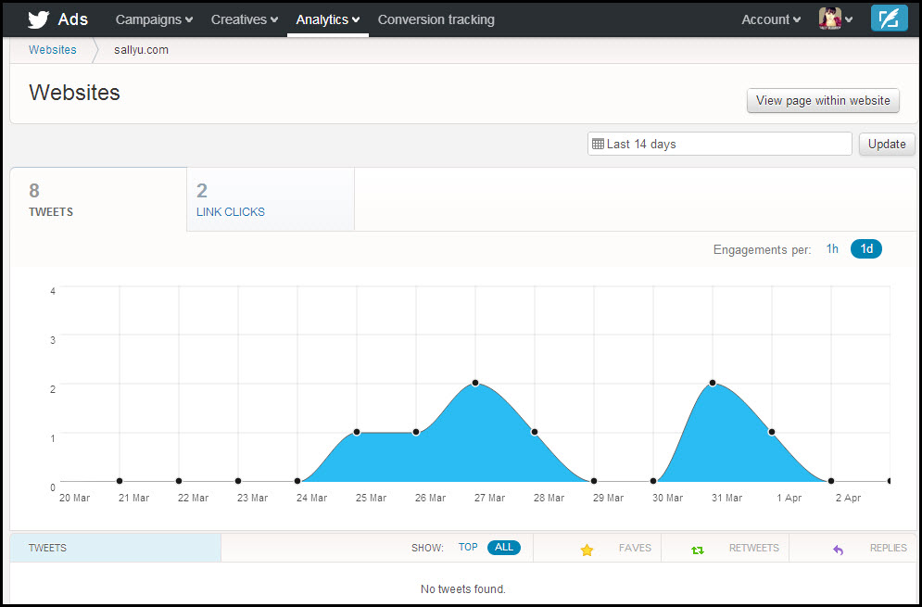Click the 27 Mar data point on chart
This screenshot has height=607, width=922.
(475, 383)
